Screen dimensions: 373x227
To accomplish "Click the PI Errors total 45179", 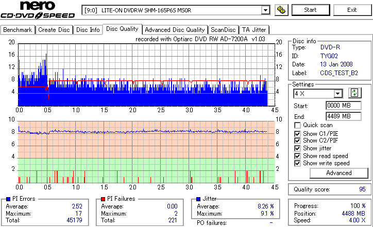I will pos(75,220).
